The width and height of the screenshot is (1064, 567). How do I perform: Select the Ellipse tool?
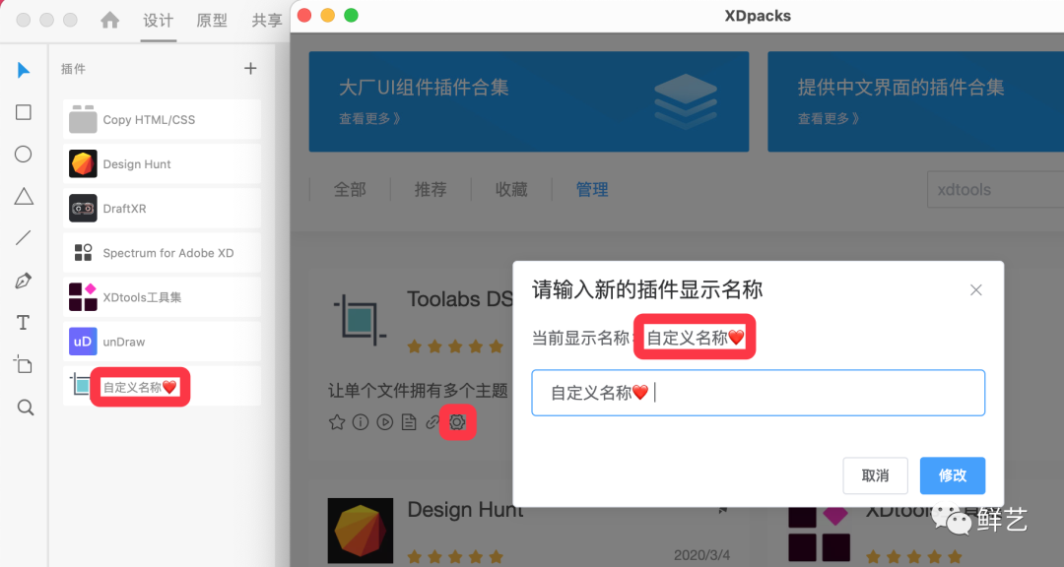tap(23, 154)
